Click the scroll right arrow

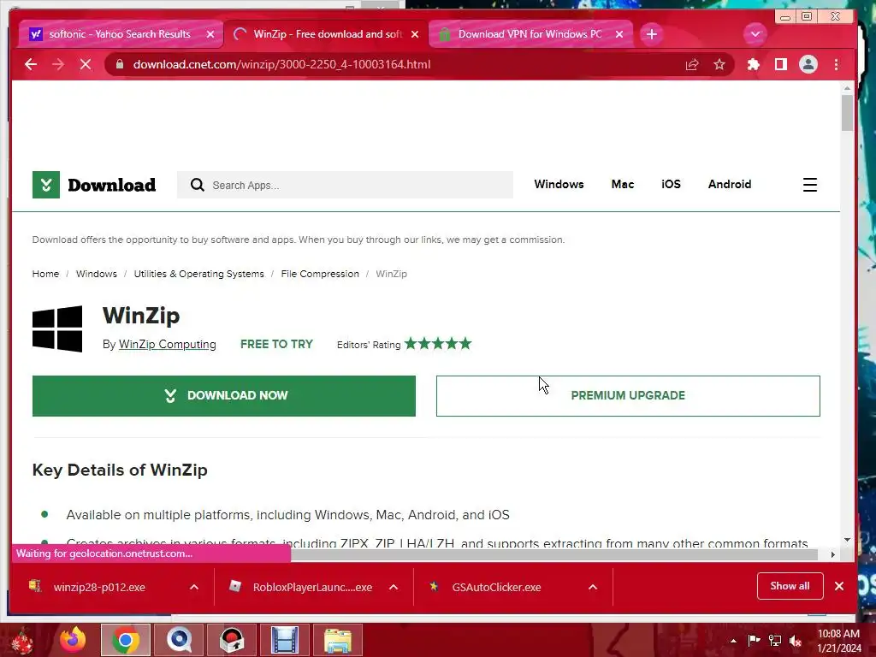832,554
